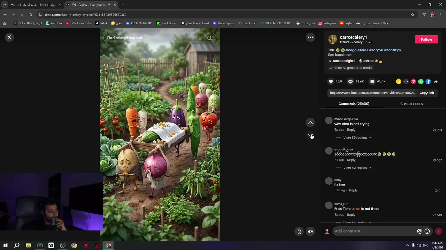
Task: Open the Windows Start menu
Action: 5,245
